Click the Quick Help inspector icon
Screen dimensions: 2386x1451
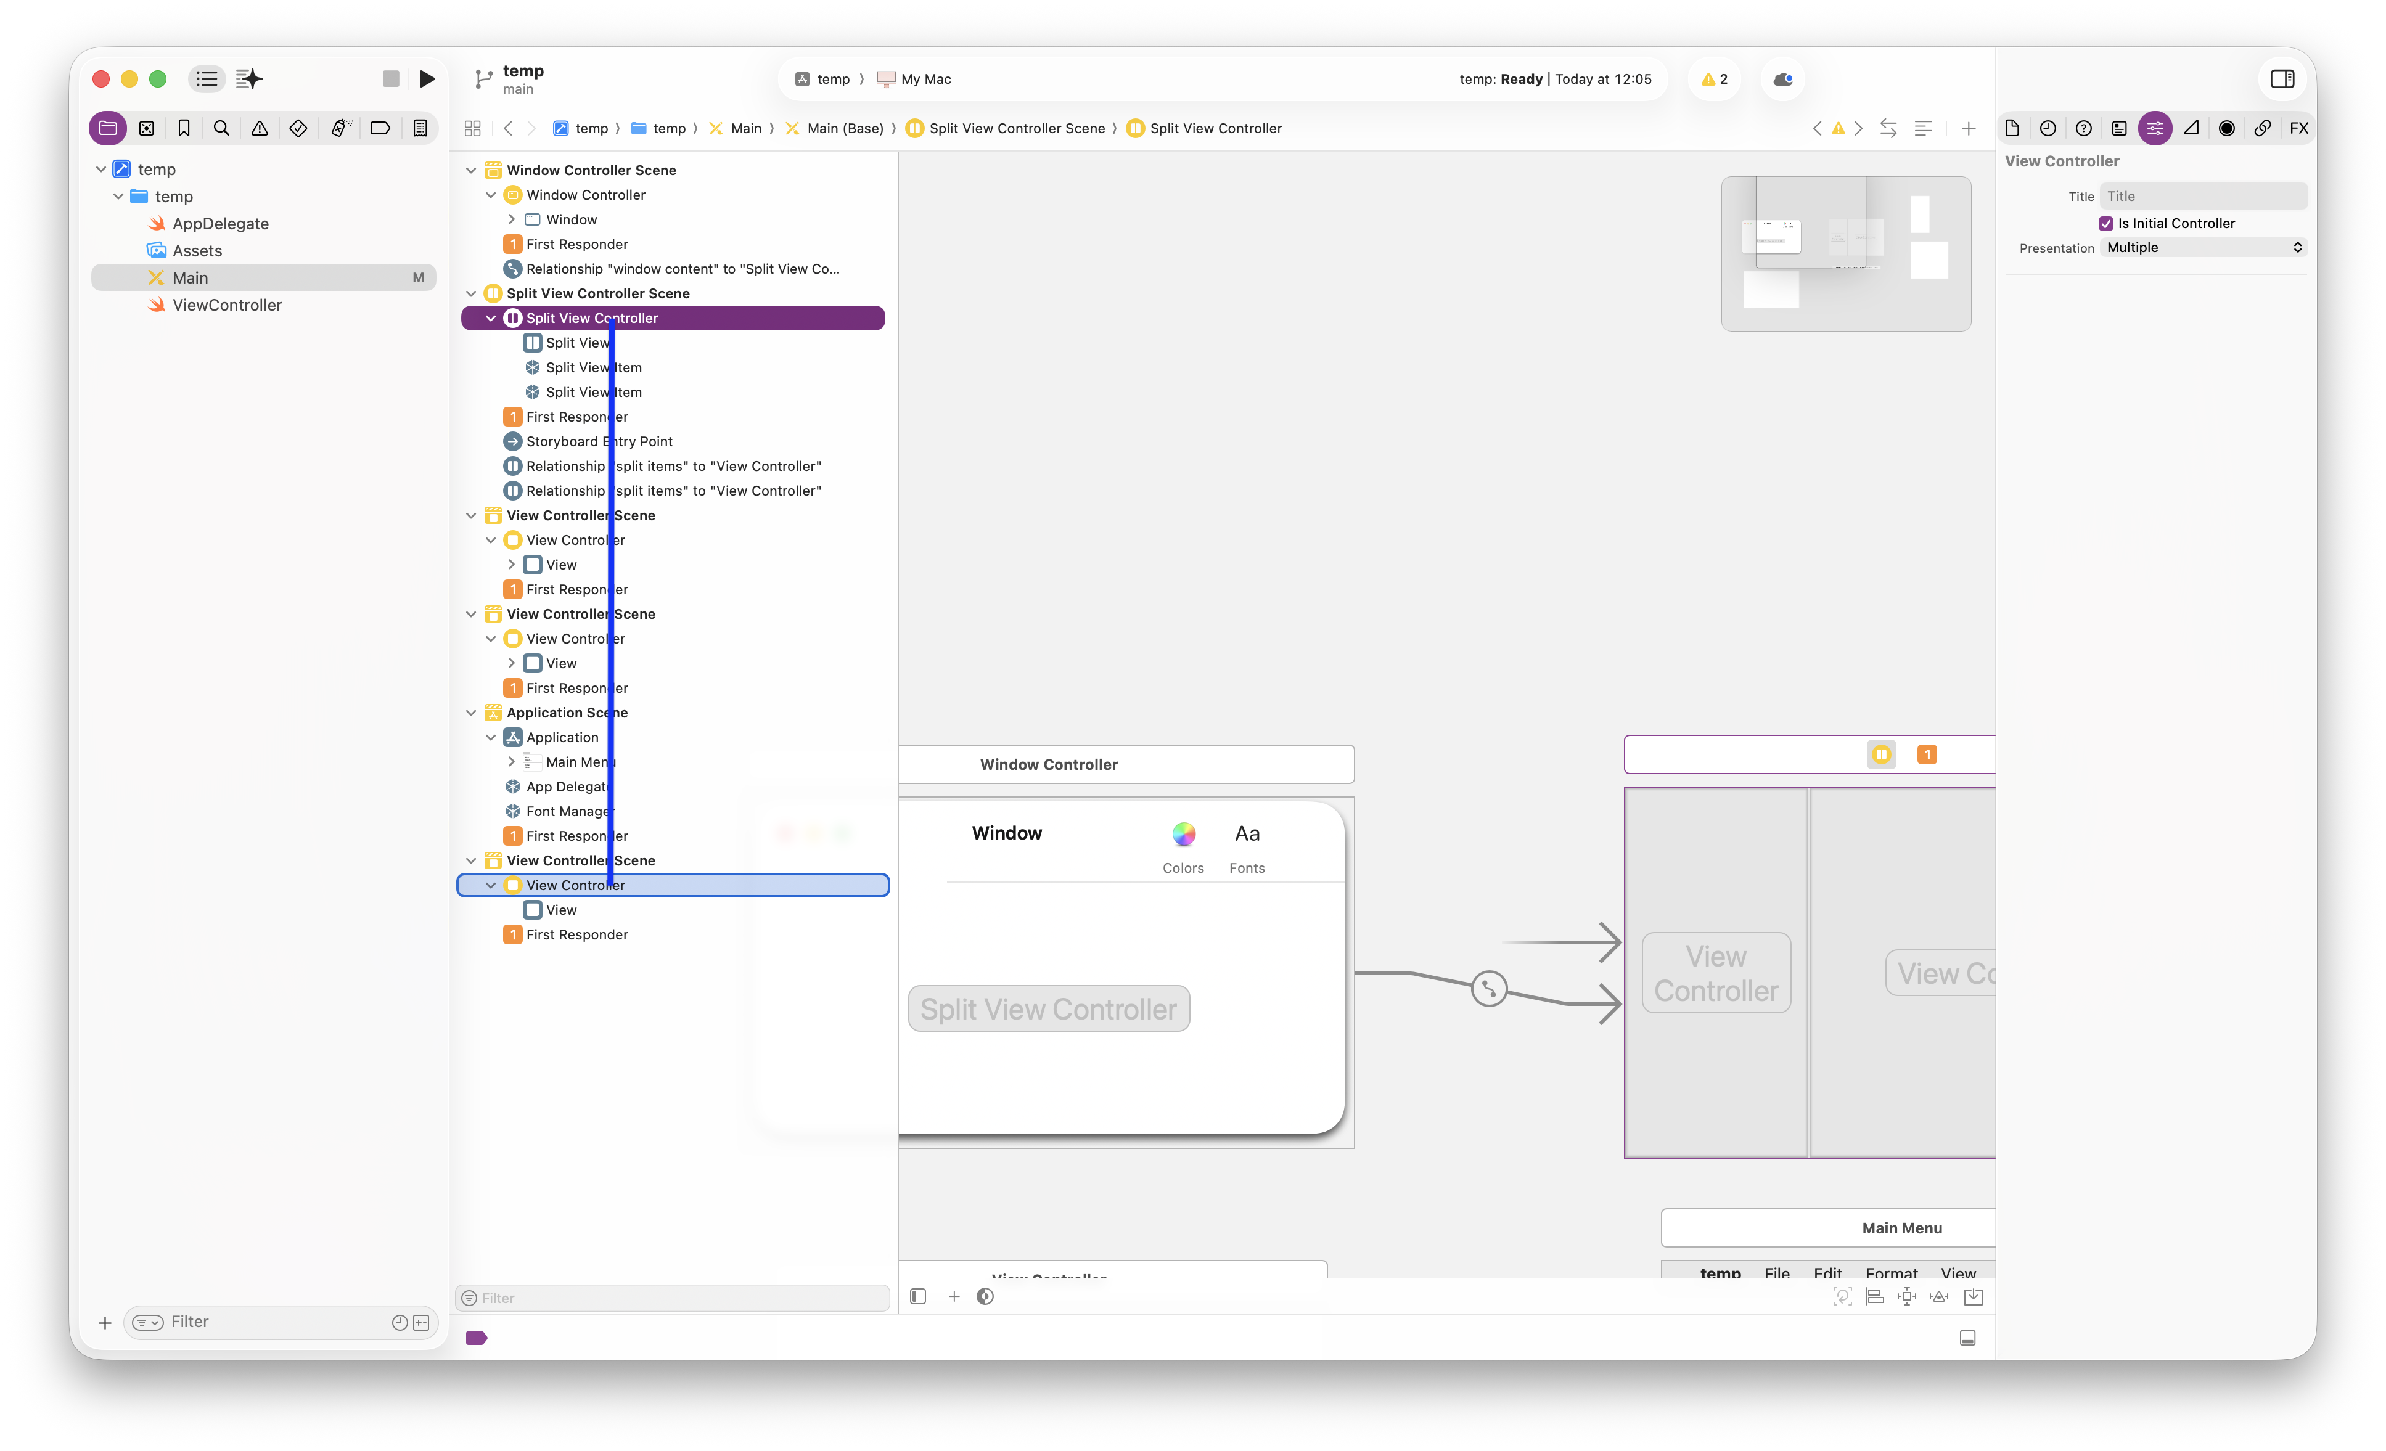pos(2084,128)
